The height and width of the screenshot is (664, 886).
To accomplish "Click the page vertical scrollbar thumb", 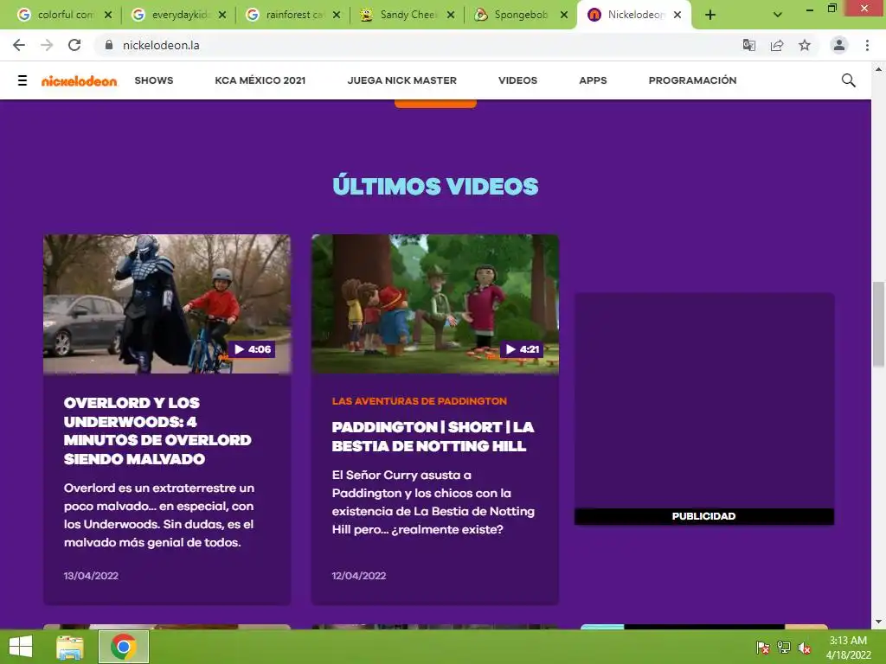I will pyautogui.click(x=878, y=323).
